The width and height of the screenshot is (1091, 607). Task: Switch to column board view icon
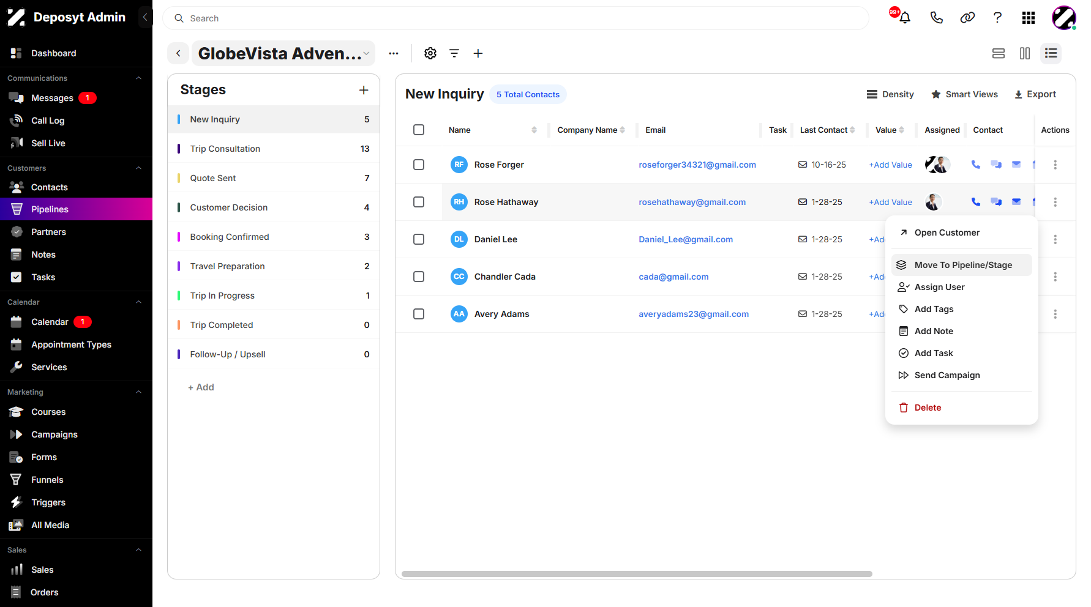[1025, 53]
